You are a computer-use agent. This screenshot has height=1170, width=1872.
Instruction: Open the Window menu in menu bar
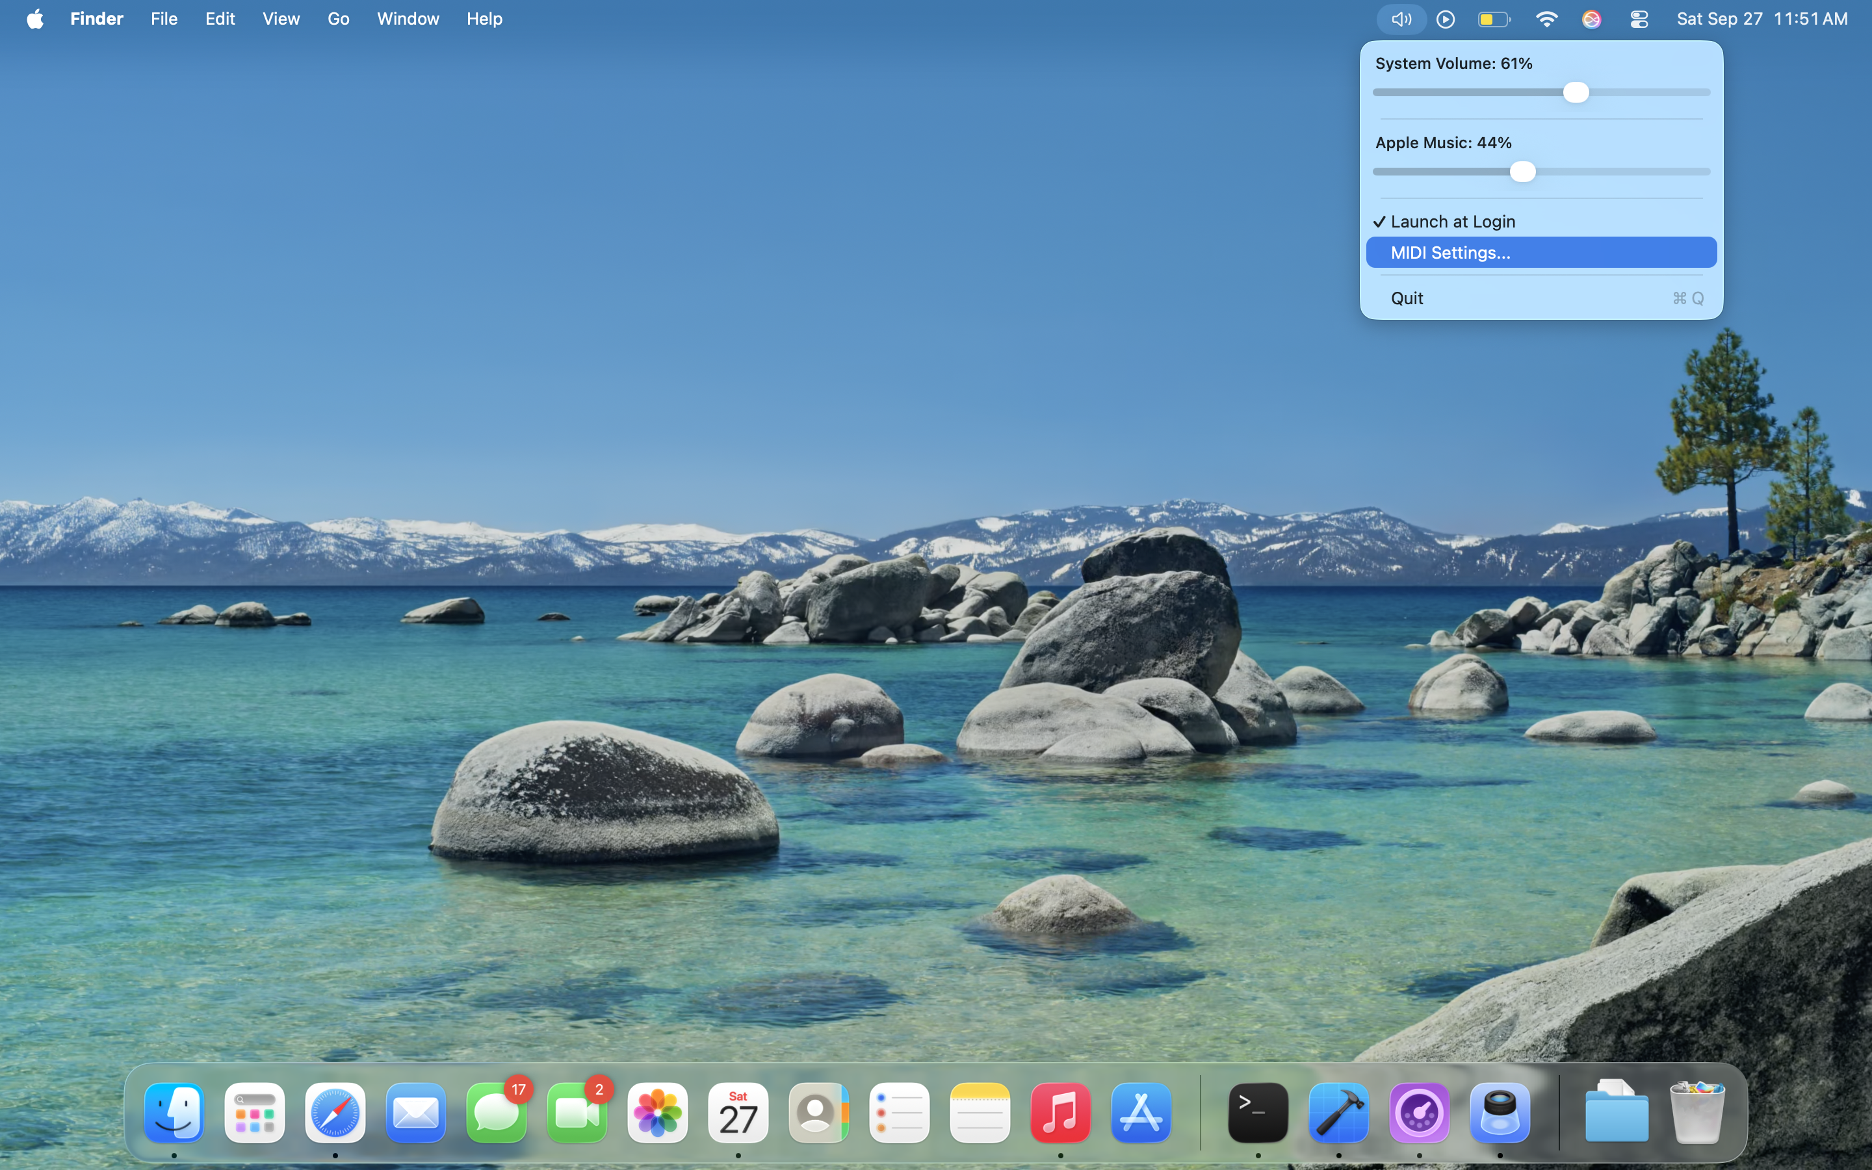(408, 19)
